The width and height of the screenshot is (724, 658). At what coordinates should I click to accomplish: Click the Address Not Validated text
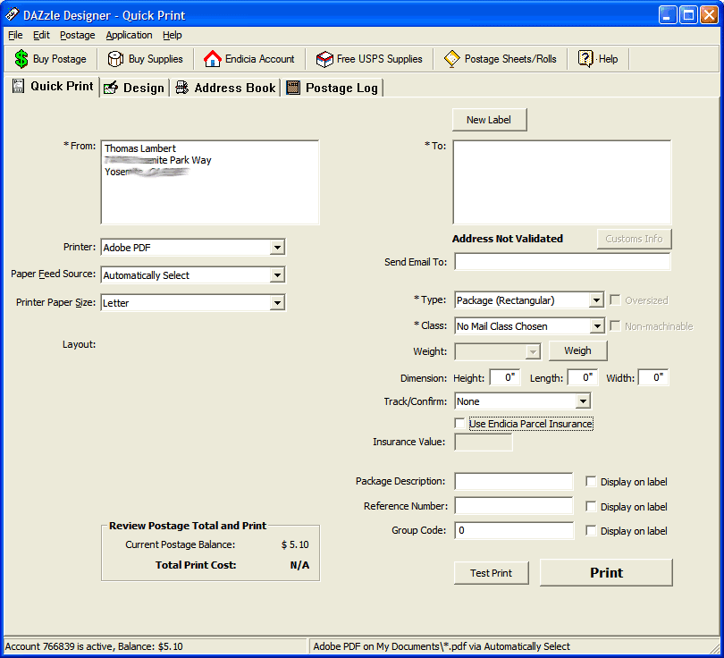point(508,239)
